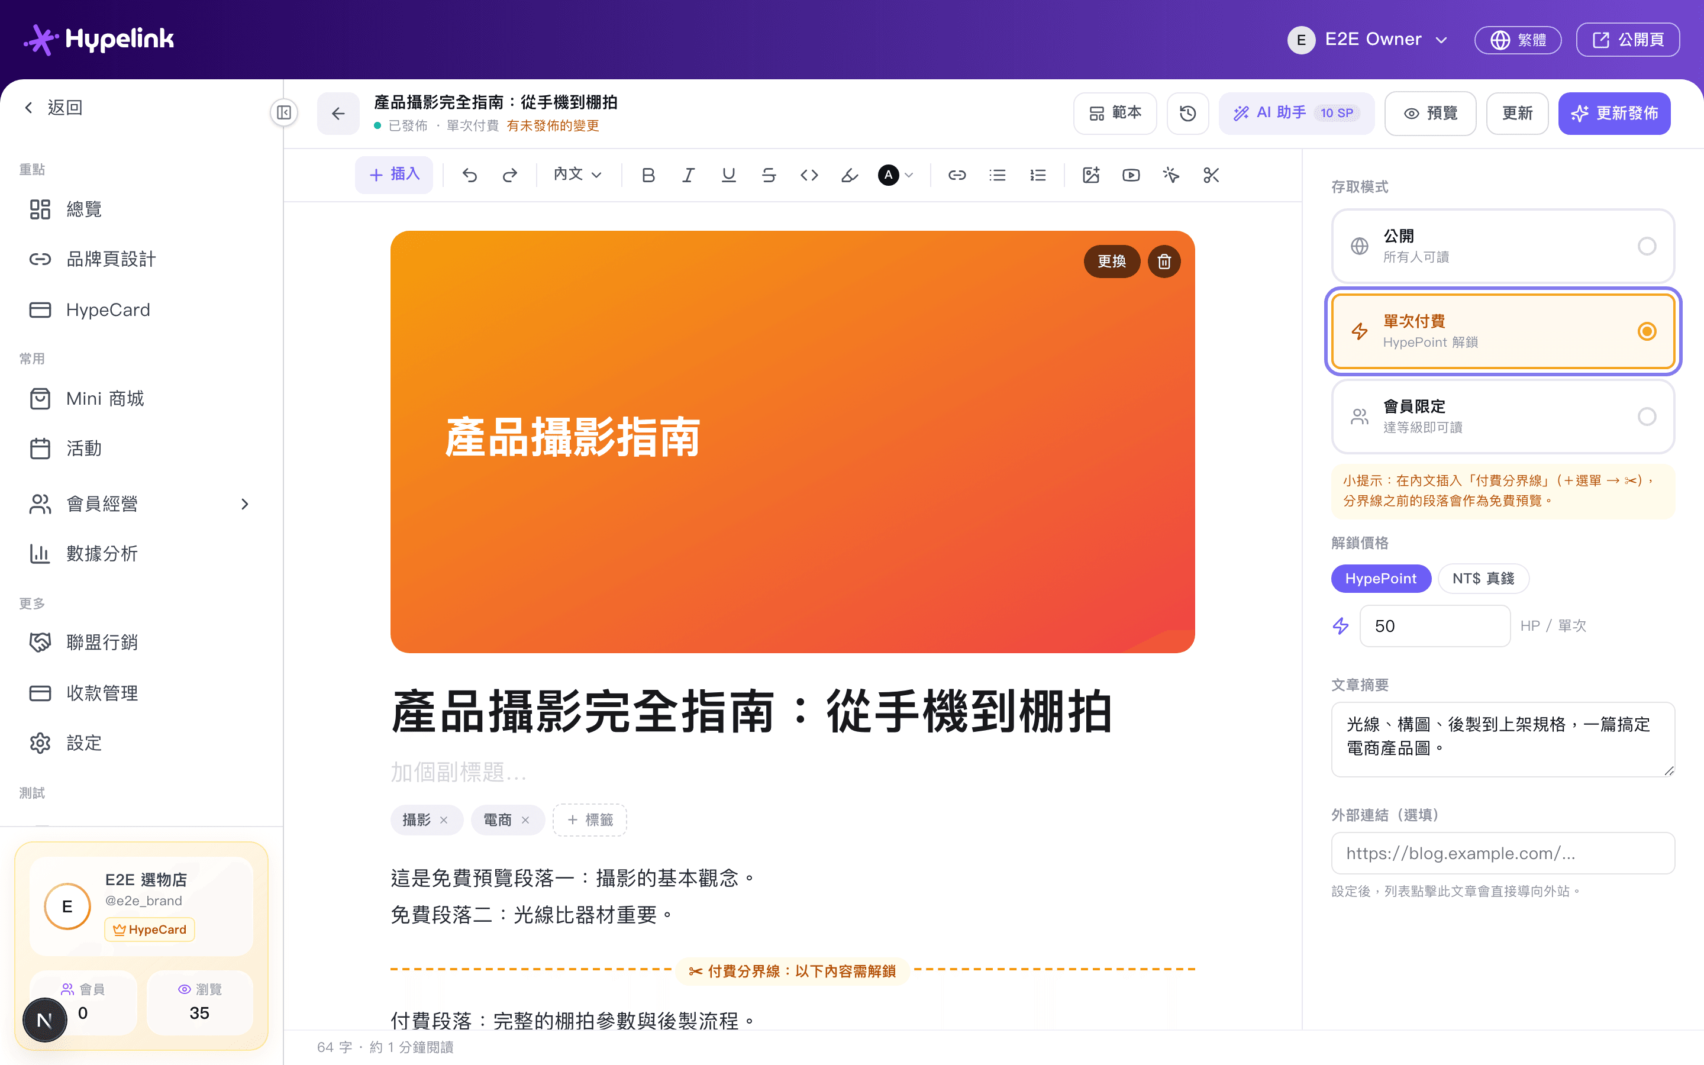
Task: Click the N avatar badge at bottom left
Action: (44, 1020)
